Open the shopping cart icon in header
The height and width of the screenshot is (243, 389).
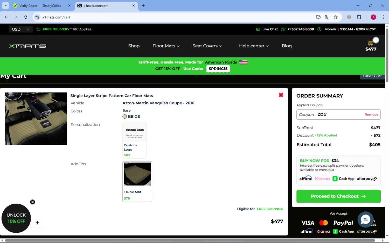tap(370, 42)
